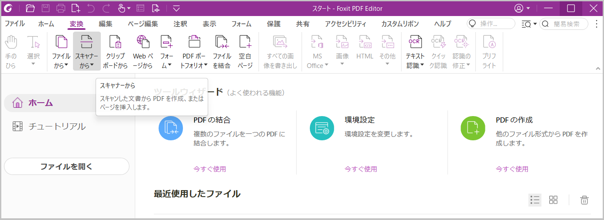Click すべての画像を書き出し export images
This screenshot has width=604, height=220.
[x=280, y=52]
